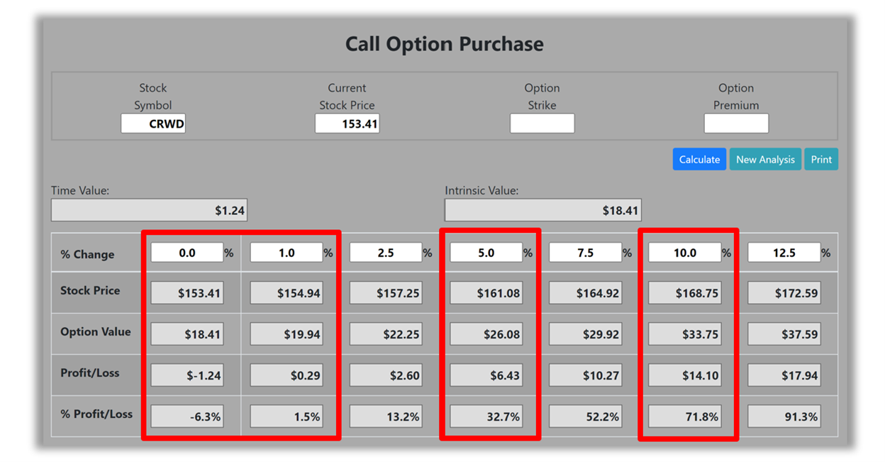This screenshot has height=462, width=885.
Task: Focus the empty Option Strike field
Action: [x=542, y=123]
